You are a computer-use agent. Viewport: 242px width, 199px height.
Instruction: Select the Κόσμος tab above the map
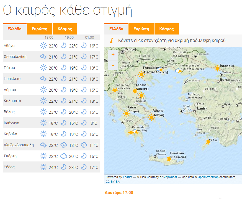(166, 29)
